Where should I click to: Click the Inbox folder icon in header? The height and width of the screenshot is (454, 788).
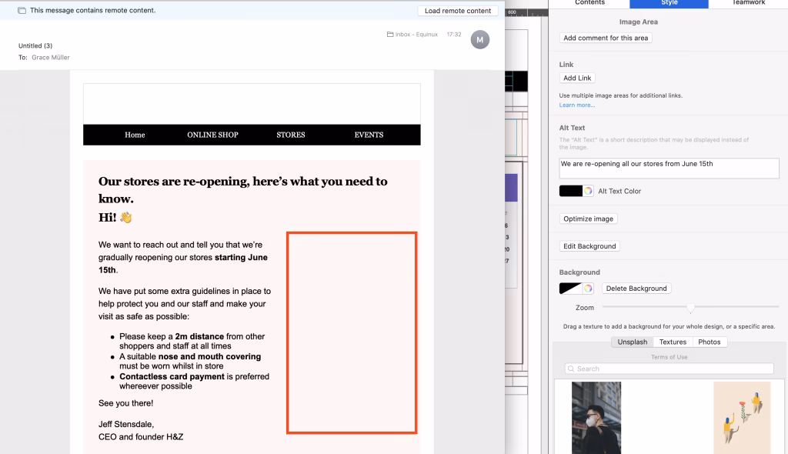390,35
